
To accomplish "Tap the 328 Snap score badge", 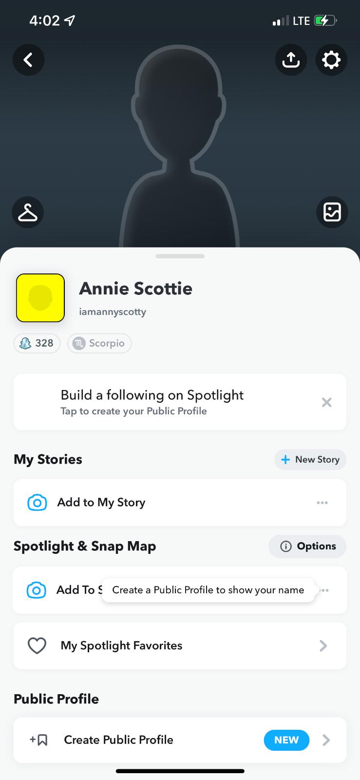I will click(x=37, y=343).
